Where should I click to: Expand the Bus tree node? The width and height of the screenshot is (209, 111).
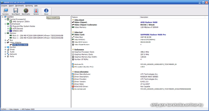(5, 40)
